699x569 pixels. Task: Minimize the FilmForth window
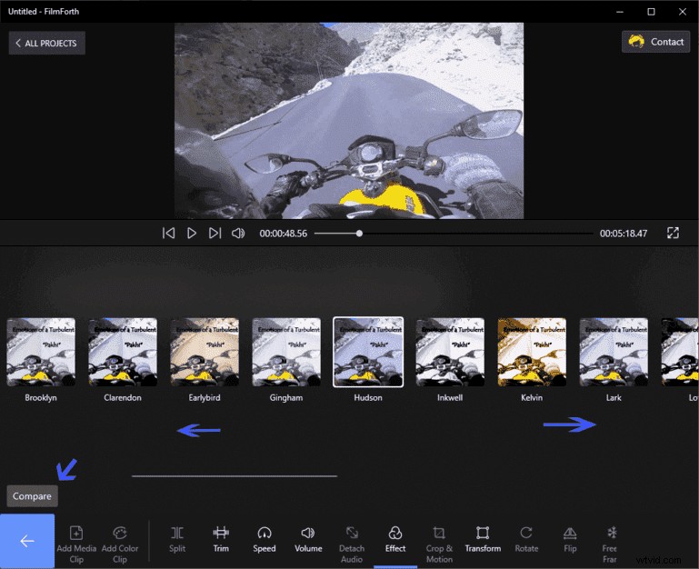click(620, 12)
